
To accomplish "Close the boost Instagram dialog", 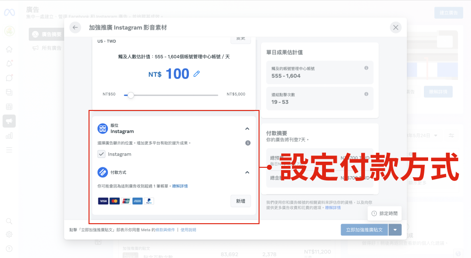I will click(x=396, y=28).
